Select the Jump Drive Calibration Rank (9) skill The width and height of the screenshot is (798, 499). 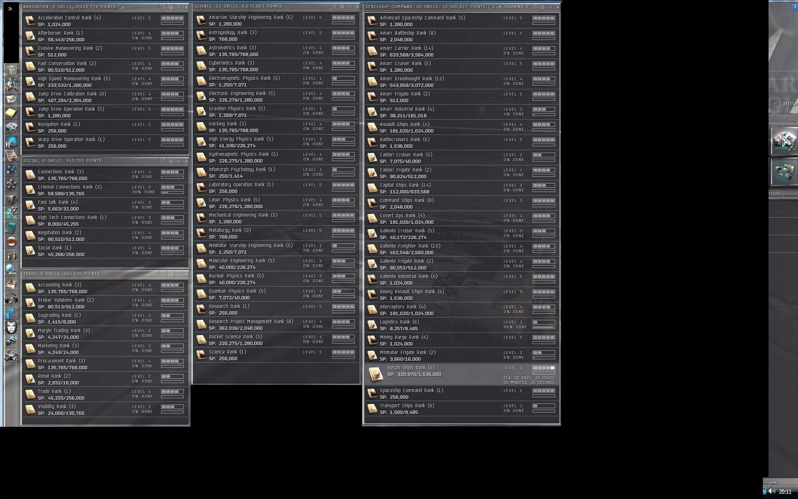(x=105, y=97)
